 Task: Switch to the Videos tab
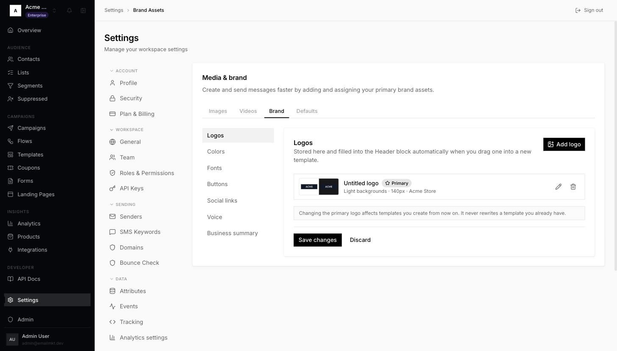[248, 111]
